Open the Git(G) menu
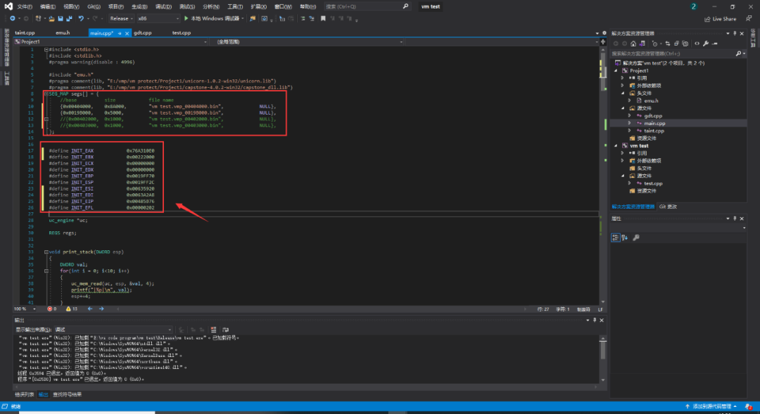Screen dimensions: 760x414 (94, 7)
